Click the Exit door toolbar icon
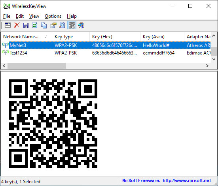218x186 pixels. tap(81, 25)
